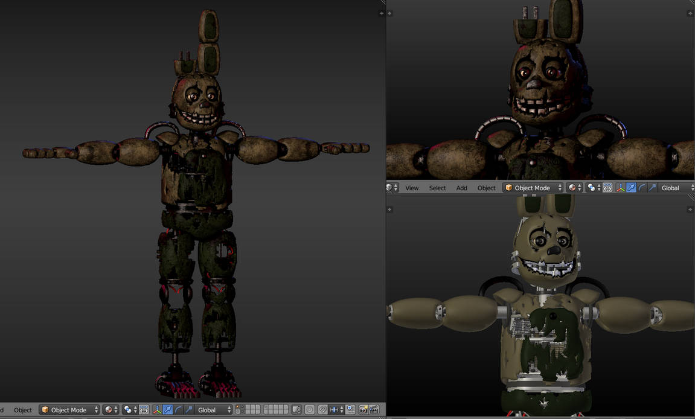Screen dimensions: 695x419
Task: Open View menu in top-right viewport header
Action: click(412, 188)
